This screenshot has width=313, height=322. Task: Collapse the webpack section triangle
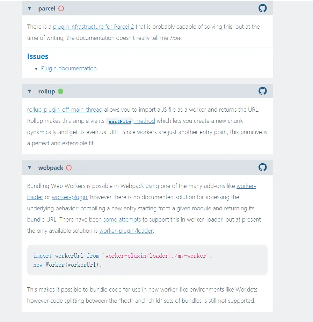click(29, 168)
